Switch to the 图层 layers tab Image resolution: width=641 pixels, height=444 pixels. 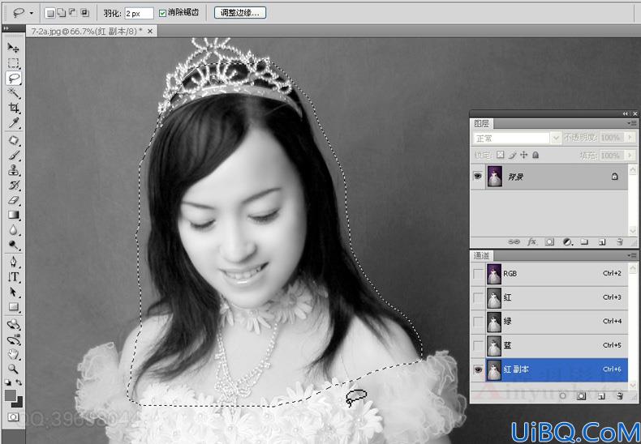pos(482,123)
